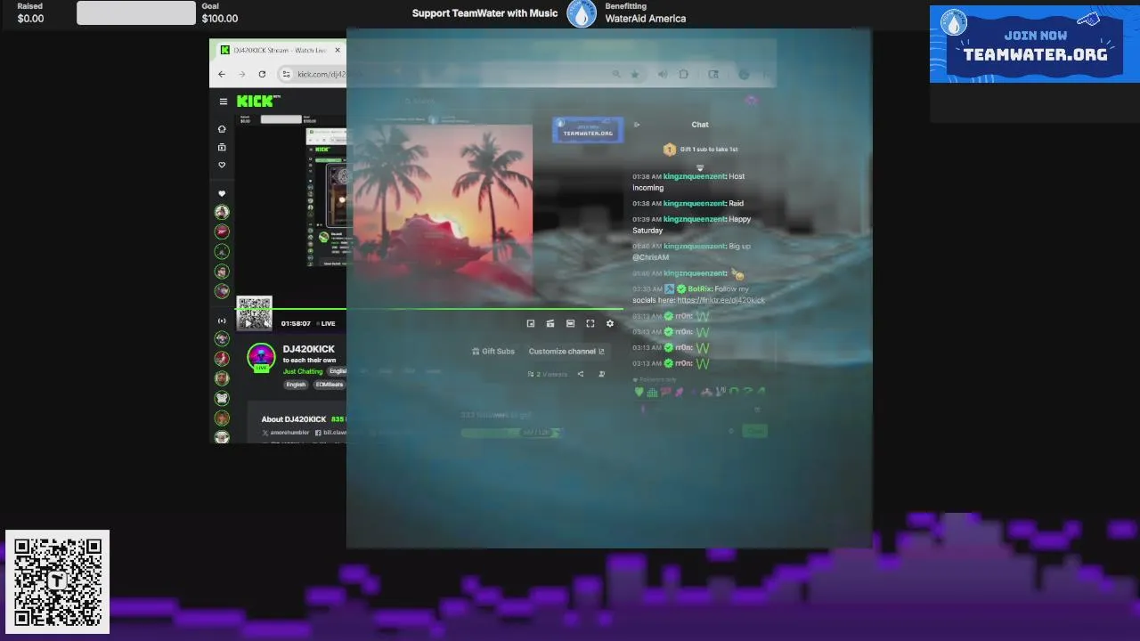Image resolution: width=1140 pixels, height=641 pixels.
Task: Enable mini-player mode in video controls
Action: point(531,324)
